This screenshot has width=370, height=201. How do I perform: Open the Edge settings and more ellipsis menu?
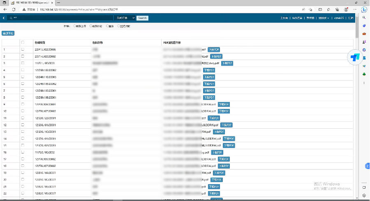tap(355, 9)
